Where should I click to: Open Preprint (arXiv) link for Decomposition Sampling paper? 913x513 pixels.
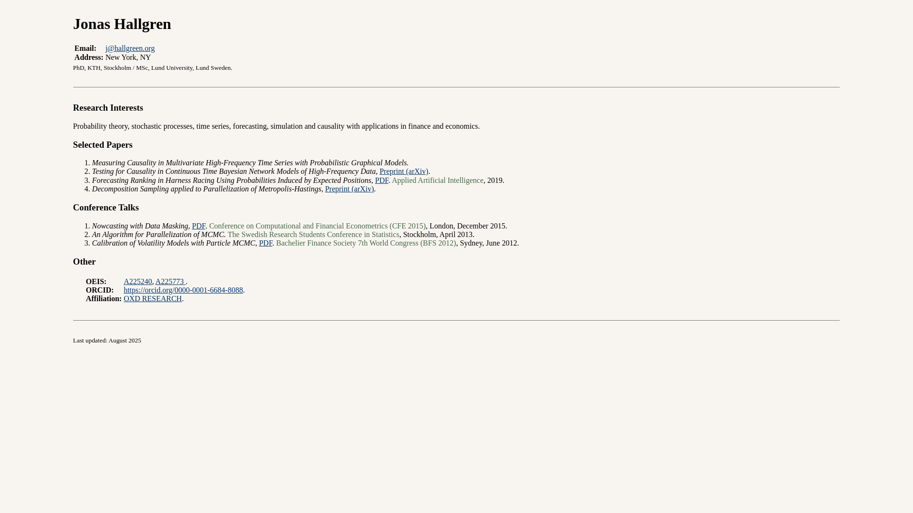pos(350,189)
